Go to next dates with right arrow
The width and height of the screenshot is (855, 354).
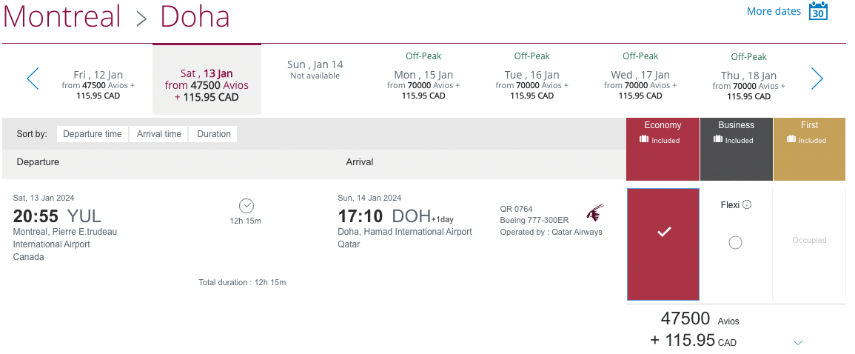click(x=817, y=79)
